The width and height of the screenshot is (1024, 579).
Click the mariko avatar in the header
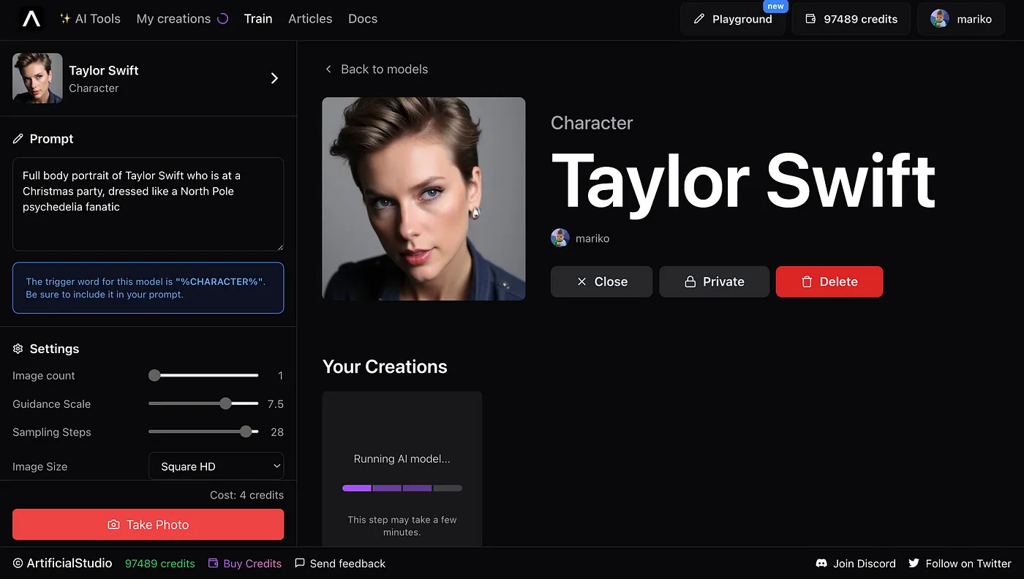coord(940,19)
